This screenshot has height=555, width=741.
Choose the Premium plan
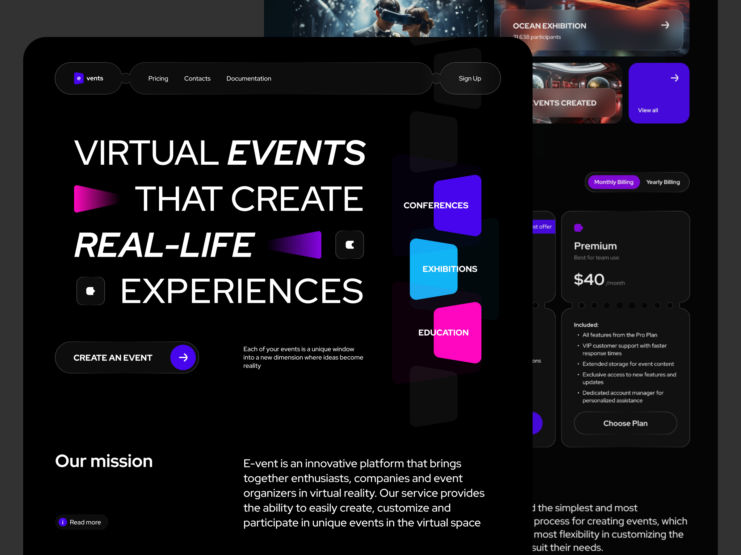(625, 423)
